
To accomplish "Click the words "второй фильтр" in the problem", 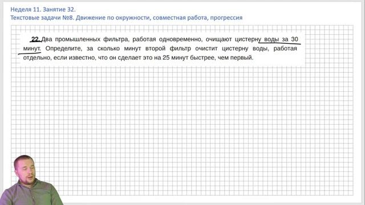I will point(168,48).
